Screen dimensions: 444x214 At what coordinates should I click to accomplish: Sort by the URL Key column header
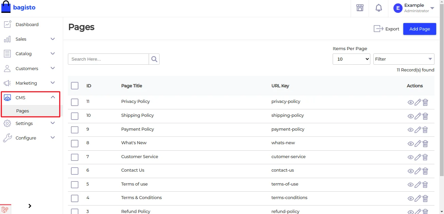[280, 86]
